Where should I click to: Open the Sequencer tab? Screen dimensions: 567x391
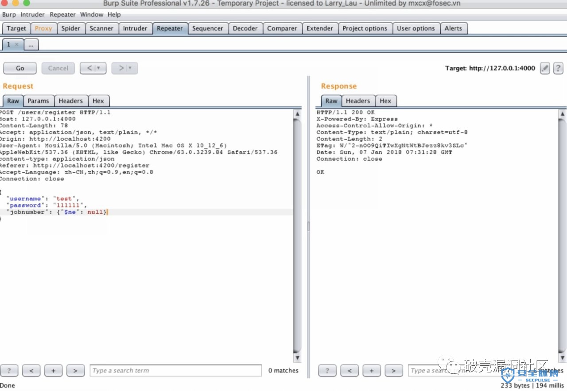coord(208,28)
